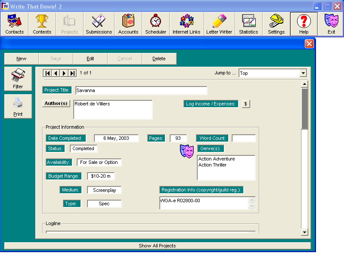Click the disabled Save button
Image resolution: width=344 pixels, height=253 pixels.
56,59
